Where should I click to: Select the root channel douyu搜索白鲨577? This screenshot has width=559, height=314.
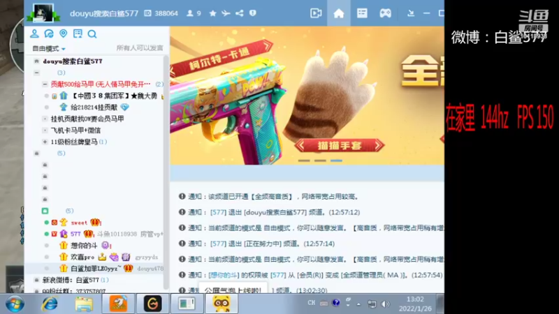tap(73, 61)
